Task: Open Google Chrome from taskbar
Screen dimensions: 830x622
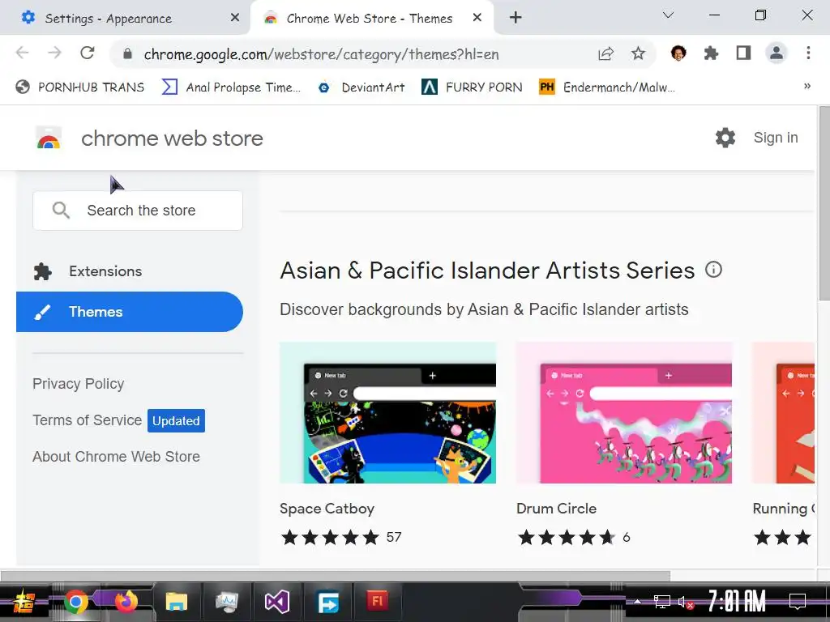Action: [75, 602]
